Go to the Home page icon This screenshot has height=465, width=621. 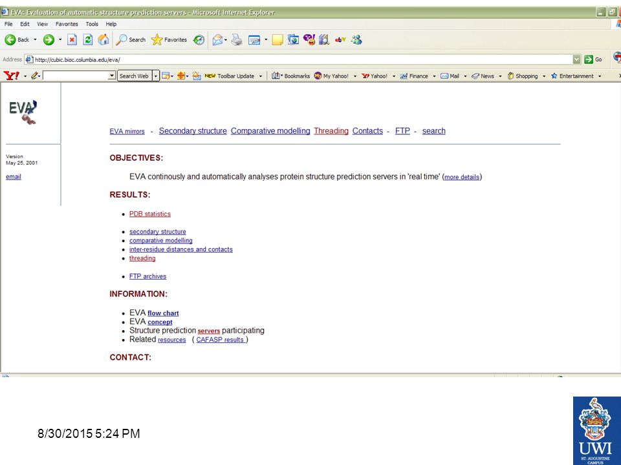pos(103,39)
